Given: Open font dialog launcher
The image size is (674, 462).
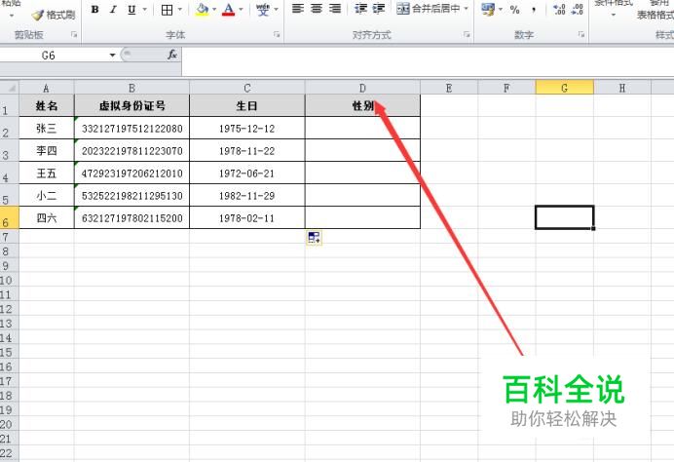Looking at the screenshot, I should pyautogui.click(x=277, y=35).
